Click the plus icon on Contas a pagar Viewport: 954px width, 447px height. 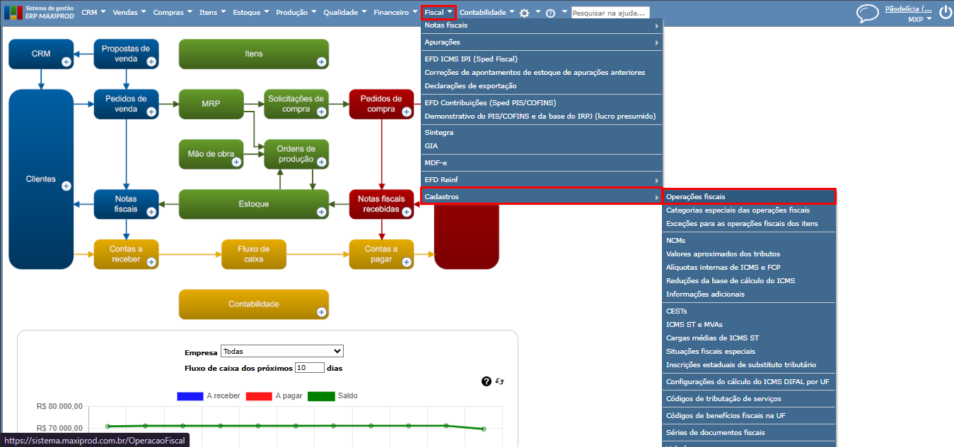pyautogui.click(x=406, y=262)
